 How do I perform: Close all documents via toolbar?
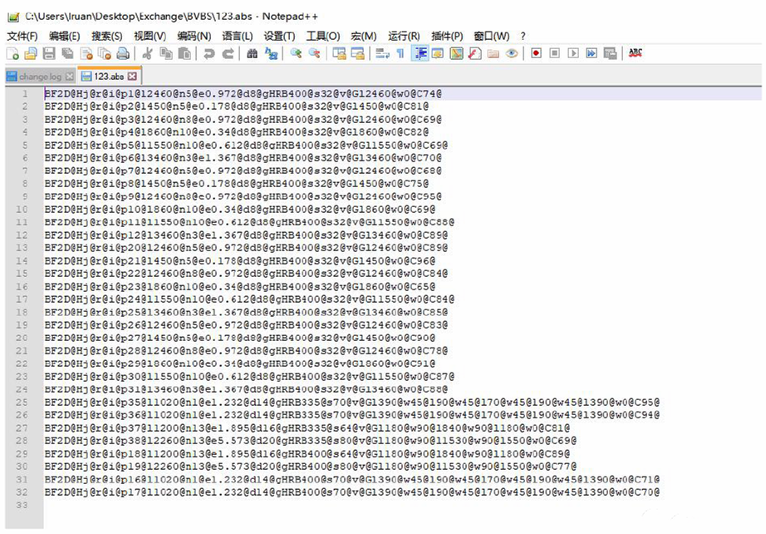click(x=105, y=53)
